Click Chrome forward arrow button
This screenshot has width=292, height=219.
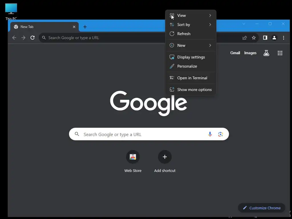point(23,38)
